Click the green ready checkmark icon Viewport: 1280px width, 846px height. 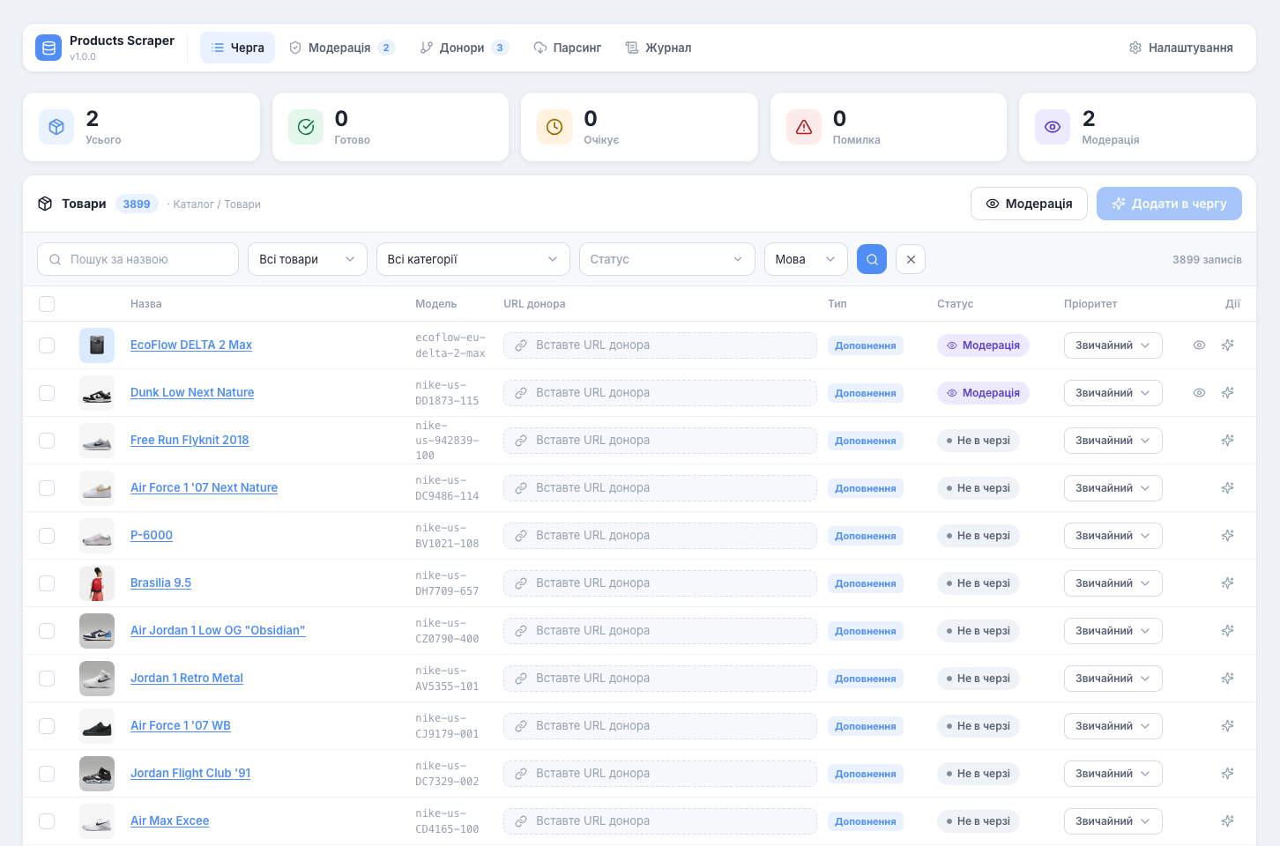(306, 127)
